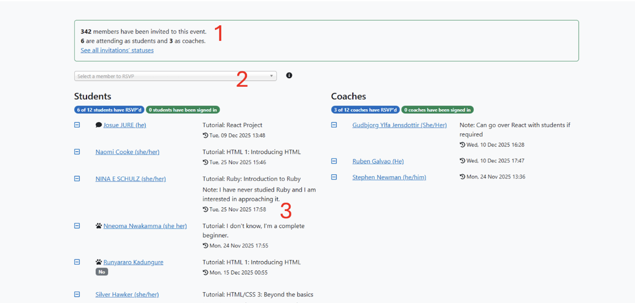
Task: Click the 'No' badge under Runyararo Kadungure
Action: (x=102, y=272)
